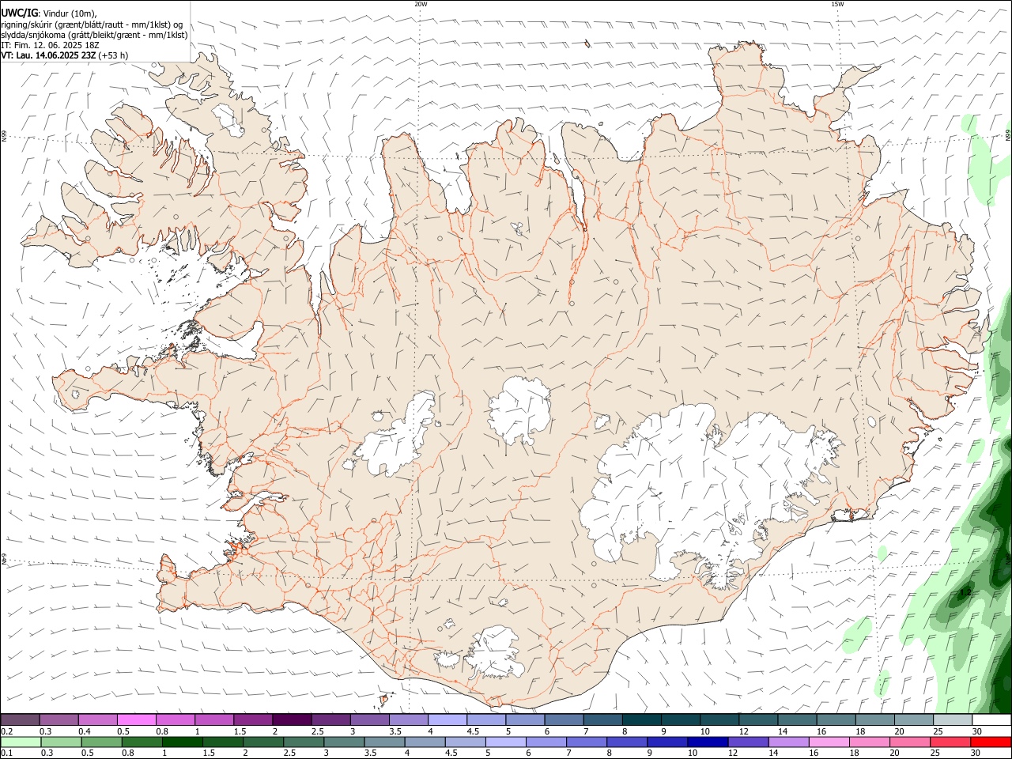Pick the green swatch starting at 0.5 in lower legend row
This screenshot has width=1012, height=759.
click(101, 742)
